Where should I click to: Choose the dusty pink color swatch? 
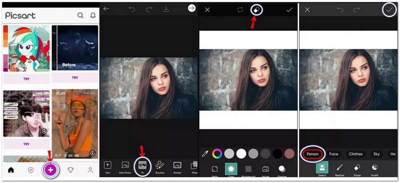point(289,154)
